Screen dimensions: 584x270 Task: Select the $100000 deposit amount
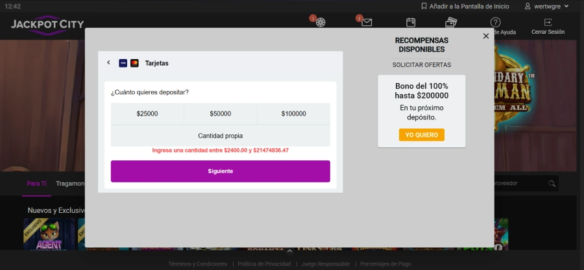[293, 114]
